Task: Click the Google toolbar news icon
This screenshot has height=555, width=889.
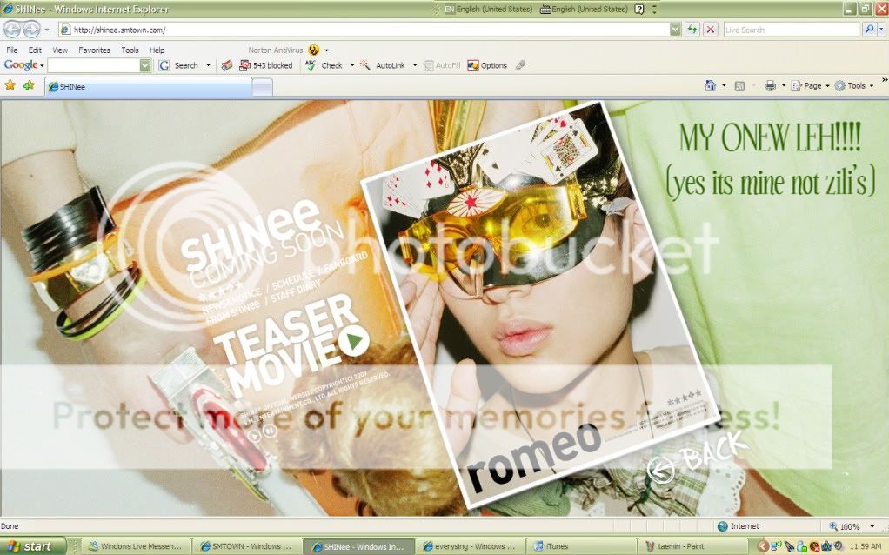Action: click(227, 66)
